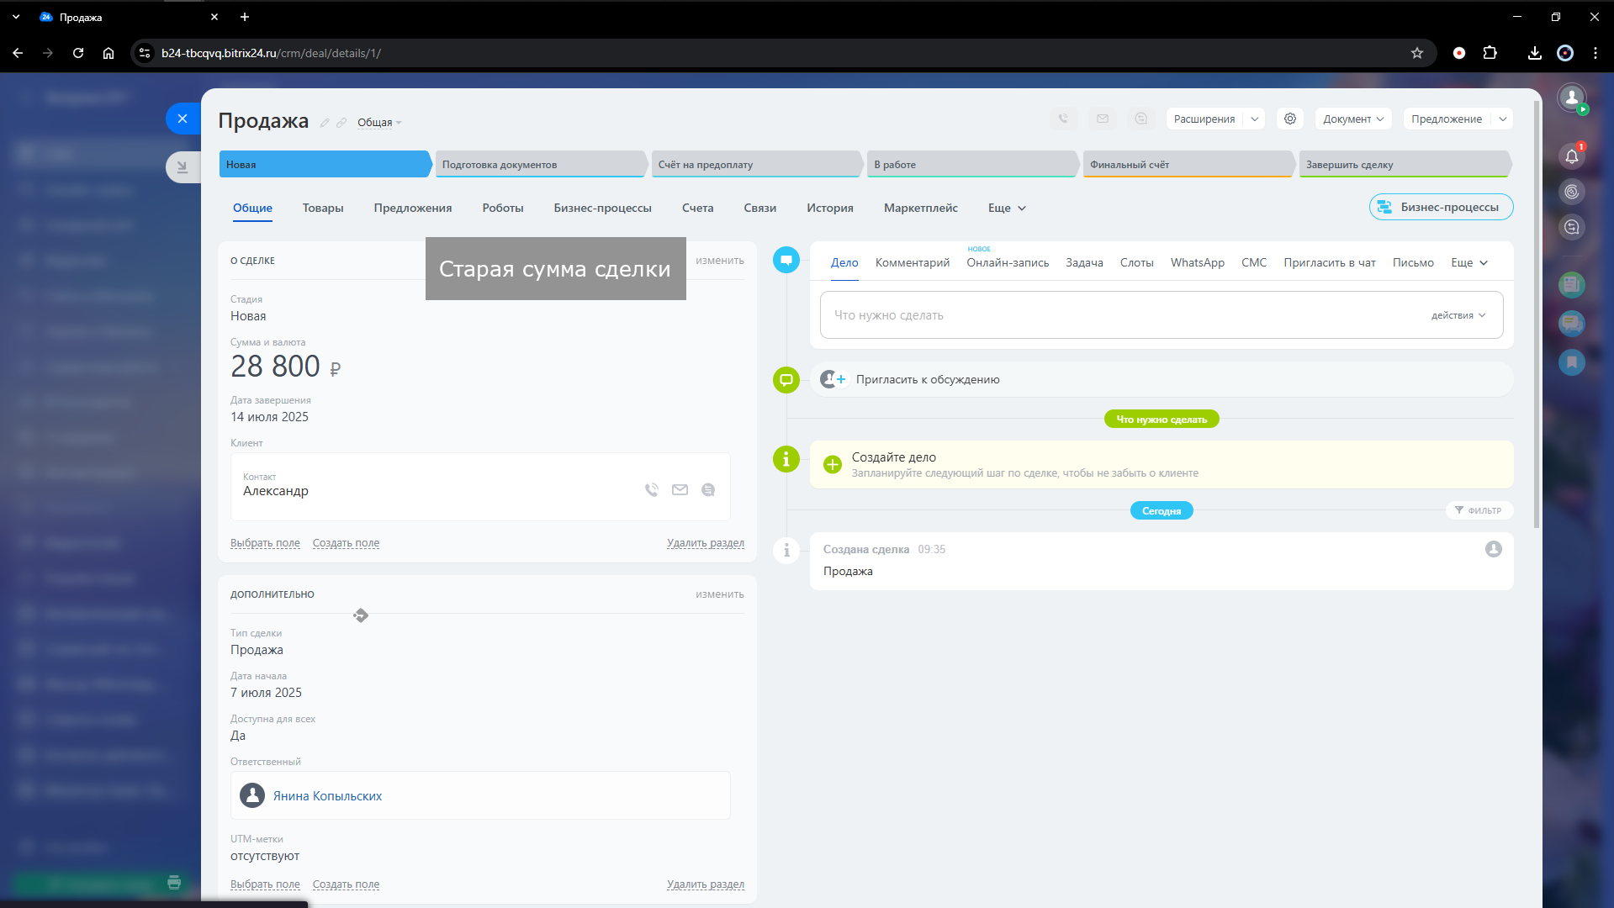The image size is (1614, 908).
Task: Click Удалить раздел in the Дополнительно section
Action: tap(706, 884)
